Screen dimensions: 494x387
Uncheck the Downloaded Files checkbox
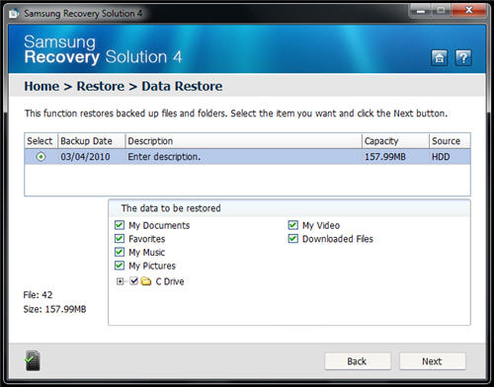coord(292,239)
